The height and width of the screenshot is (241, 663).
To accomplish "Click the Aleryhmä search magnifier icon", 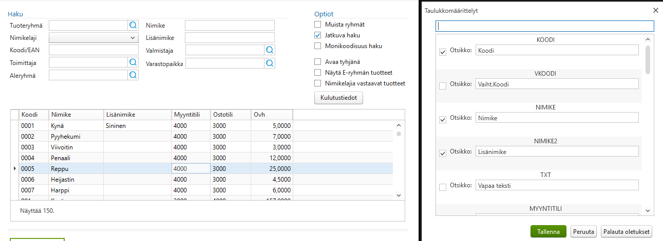I will click(133, 75).
